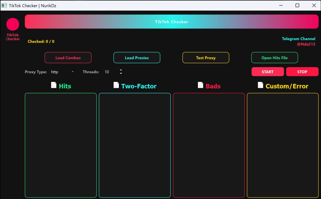
Task: Increase Threads with the up arrow
Action: point(121,70)
